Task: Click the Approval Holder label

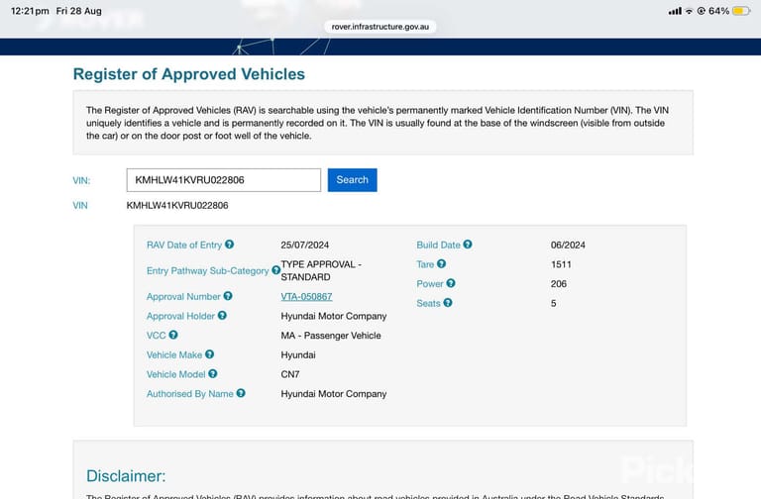Action: click(180, 316)
